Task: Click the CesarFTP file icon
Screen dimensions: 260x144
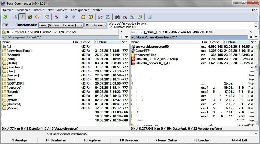Action: 133,51
